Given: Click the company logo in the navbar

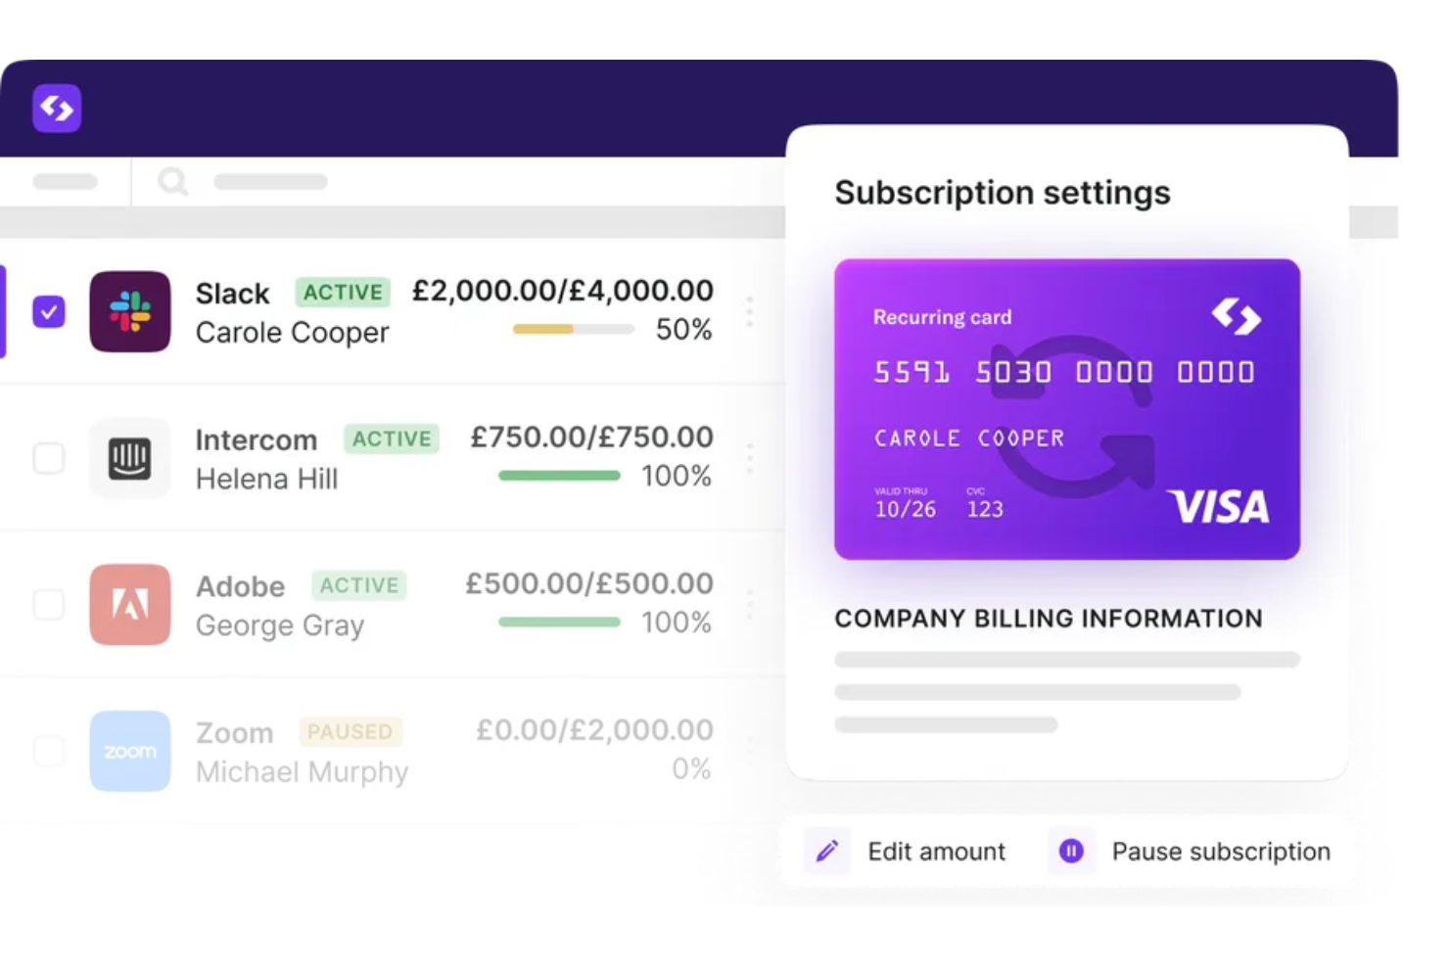Looking at the screenshot, I should (x=56, y=108).
